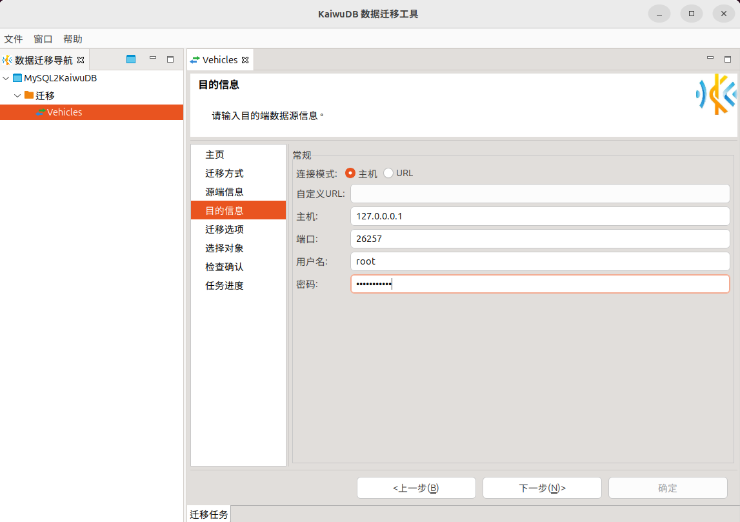
Task: Minimize the KaiwuDB application window
Action: (x=659, y=14)
